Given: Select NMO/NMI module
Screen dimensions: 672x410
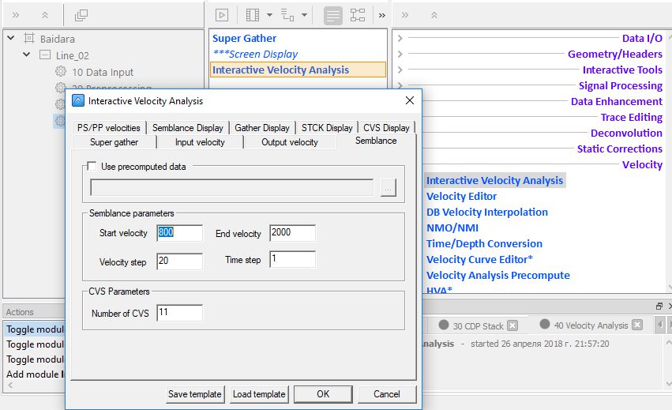Looking at the screenshot, I should click(x=452, y=228).
